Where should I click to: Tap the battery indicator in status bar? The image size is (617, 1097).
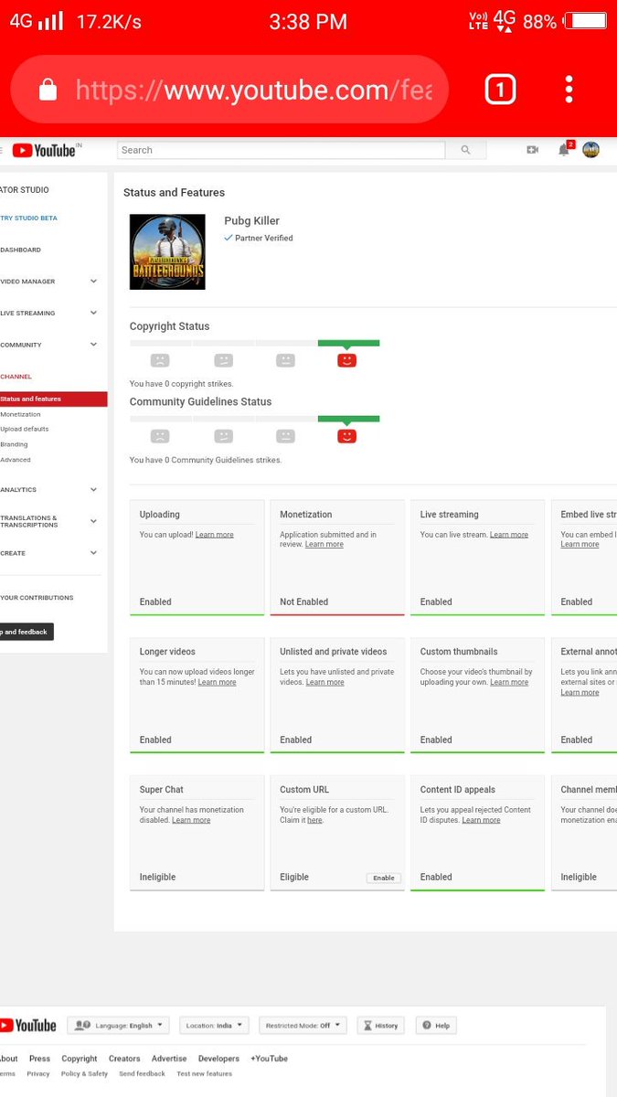coord(584,21)
